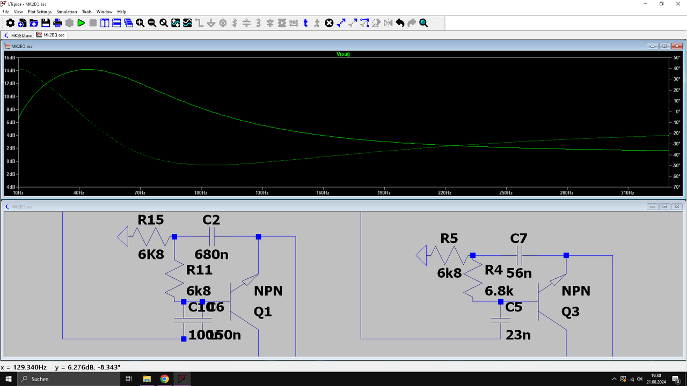This screenshot has height=386, width=687.
Task: Open the Find magnifier tool
Action: [423, 23]
